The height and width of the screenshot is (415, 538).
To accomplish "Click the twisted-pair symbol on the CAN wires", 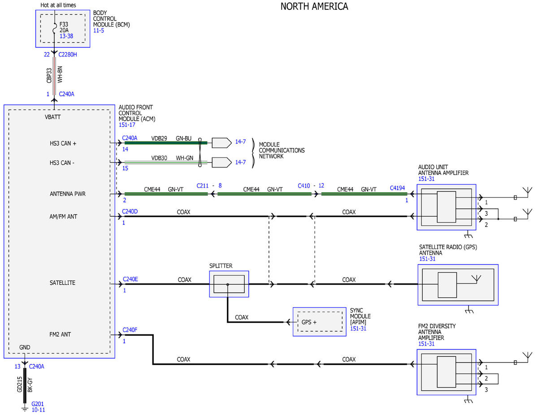I will tap(200, 152).
